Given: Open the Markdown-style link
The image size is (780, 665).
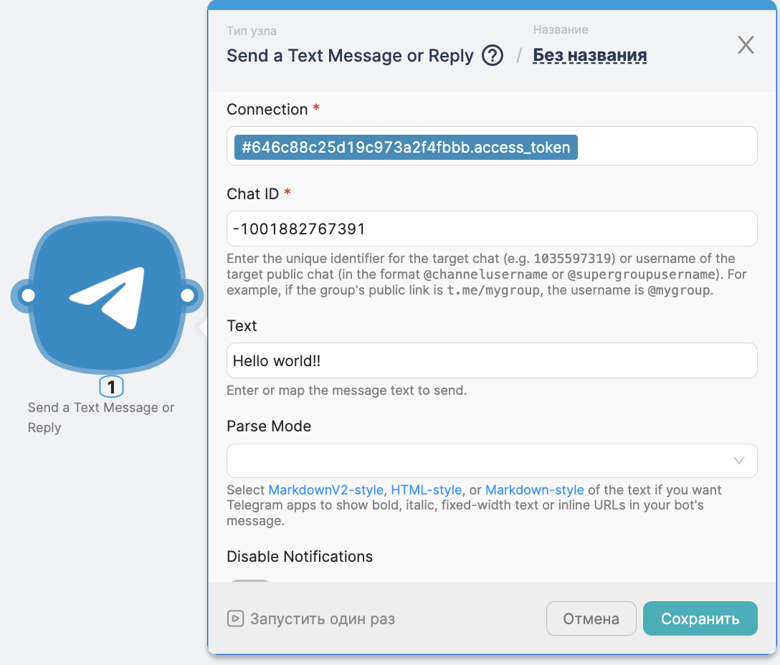Looking at the screenshot, I should point(534,490).
